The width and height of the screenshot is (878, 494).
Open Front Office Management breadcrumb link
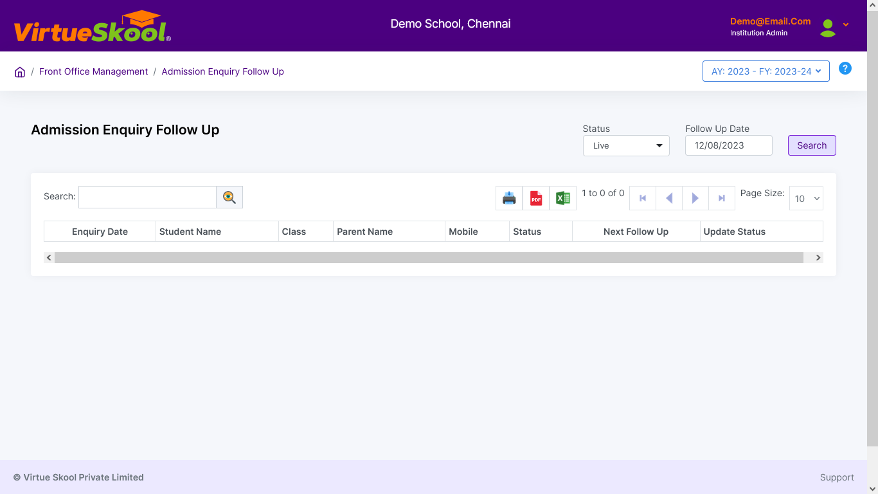click(x=93, y=71)
